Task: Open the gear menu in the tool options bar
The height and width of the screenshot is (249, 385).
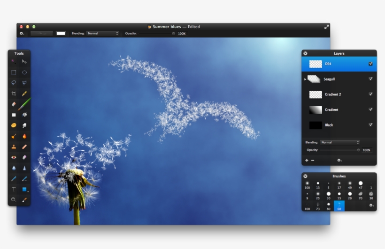Action: coord(22,33)
